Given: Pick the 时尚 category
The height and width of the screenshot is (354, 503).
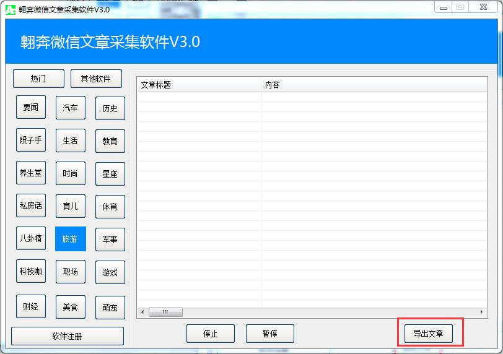Looking at the screenshot, I should (x=70, y=173).
